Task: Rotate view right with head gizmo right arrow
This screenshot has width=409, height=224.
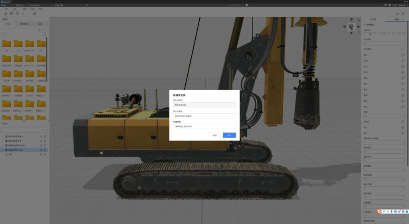Action: (x=358, y=26)
